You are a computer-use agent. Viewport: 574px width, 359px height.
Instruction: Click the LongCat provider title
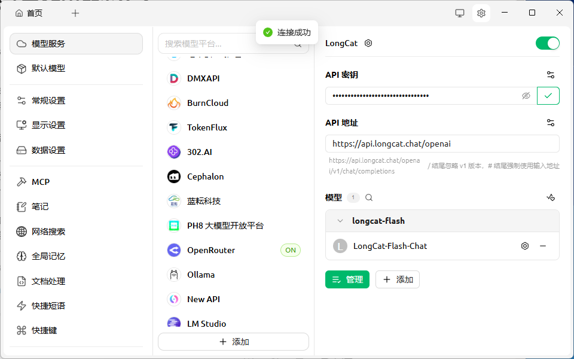[x=341, y=43]
